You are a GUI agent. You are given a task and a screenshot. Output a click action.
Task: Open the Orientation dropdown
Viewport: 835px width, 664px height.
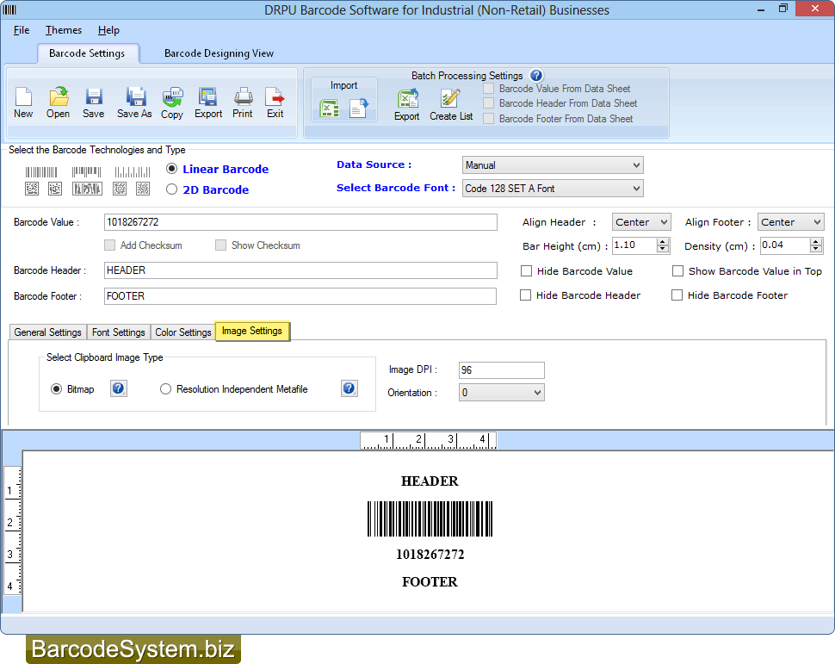502,393
